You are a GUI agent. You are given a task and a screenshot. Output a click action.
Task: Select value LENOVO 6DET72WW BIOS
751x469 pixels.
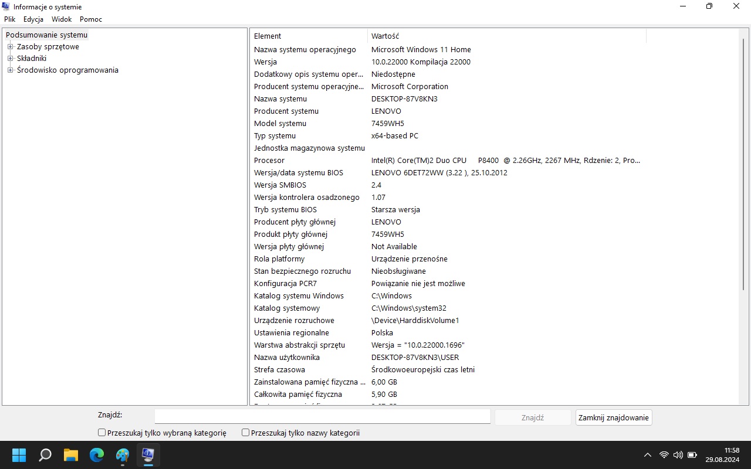pos(439,173)
